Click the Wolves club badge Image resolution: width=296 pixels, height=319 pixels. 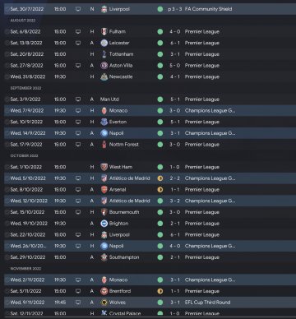[x=104, y=303]
